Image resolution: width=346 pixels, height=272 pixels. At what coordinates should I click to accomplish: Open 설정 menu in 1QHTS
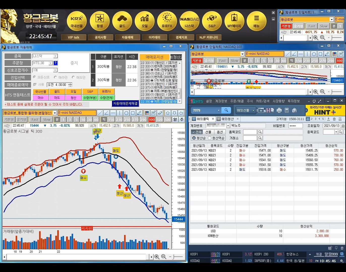click(x=209, y=101)
